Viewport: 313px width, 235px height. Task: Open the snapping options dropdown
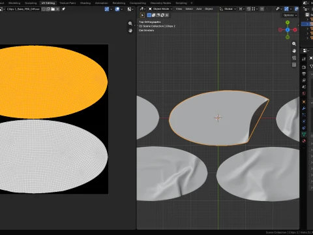255,9
